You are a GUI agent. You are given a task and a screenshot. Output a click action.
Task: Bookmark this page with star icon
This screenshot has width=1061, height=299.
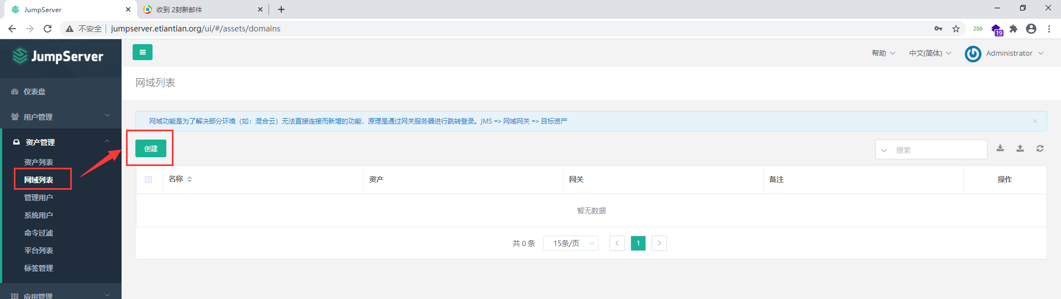956,29
